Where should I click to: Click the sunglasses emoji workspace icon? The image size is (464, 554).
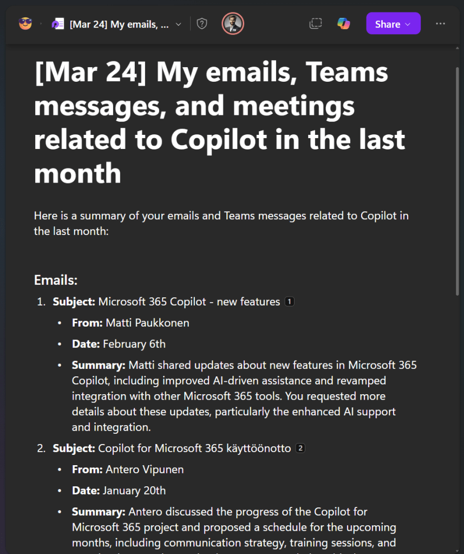[x=25, y=24]
